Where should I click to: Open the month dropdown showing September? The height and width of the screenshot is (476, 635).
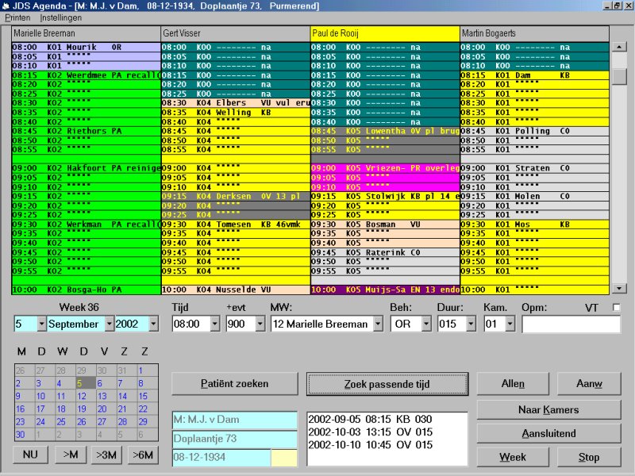(x=109, y=324)
